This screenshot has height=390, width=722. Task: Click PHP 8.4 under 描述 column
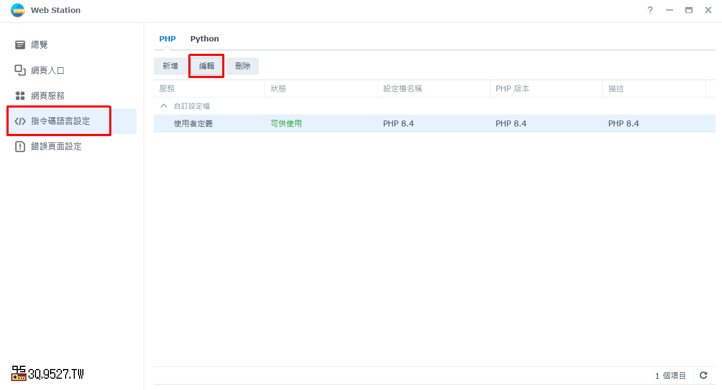(624, 124)
